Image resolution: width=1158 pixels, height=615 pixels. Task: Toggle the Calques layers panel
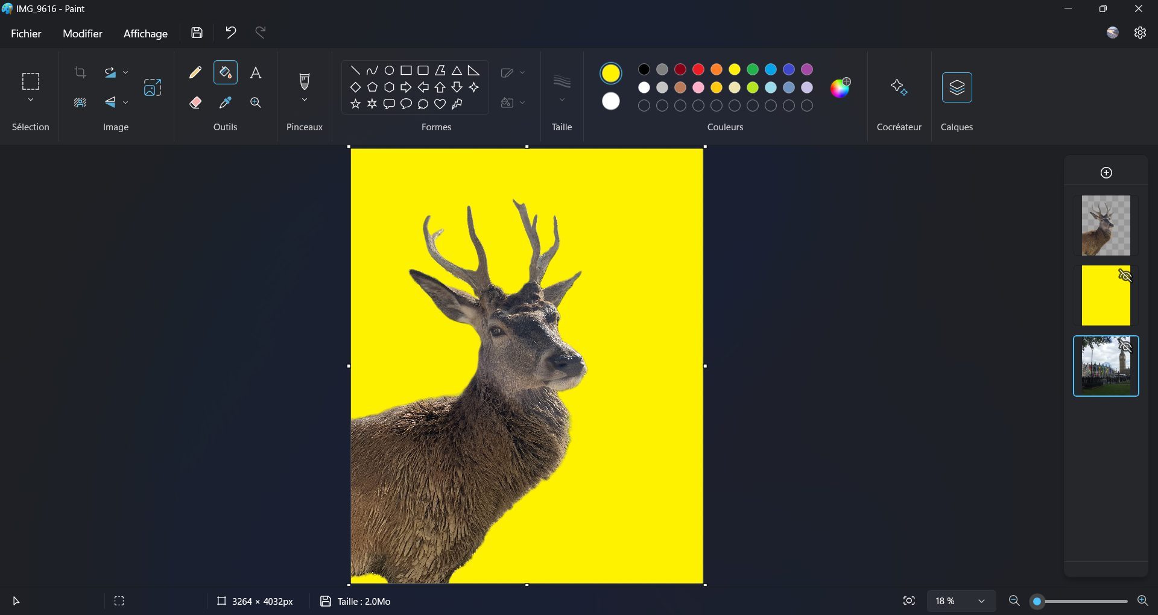click(x=957, y=88)
